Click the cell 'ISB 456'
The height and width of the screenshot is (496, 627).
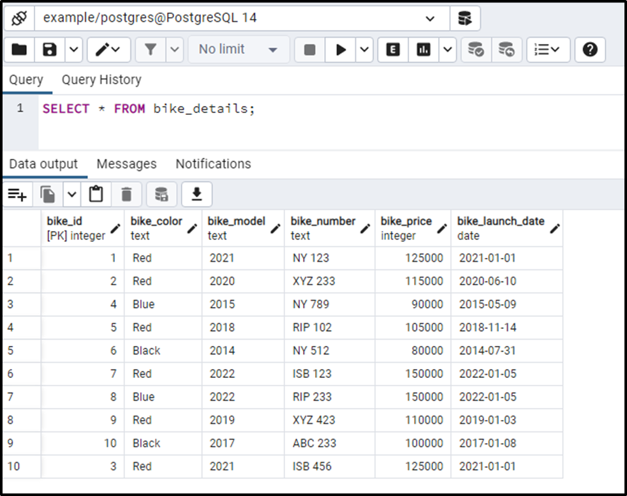click(x=330, y=467)
